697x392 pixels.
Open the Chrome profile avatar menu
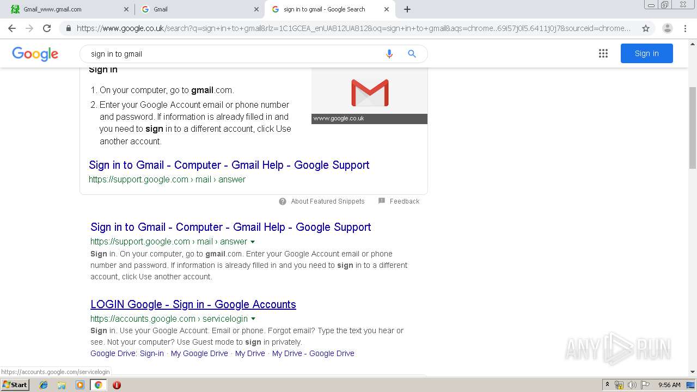pos(667,28)
